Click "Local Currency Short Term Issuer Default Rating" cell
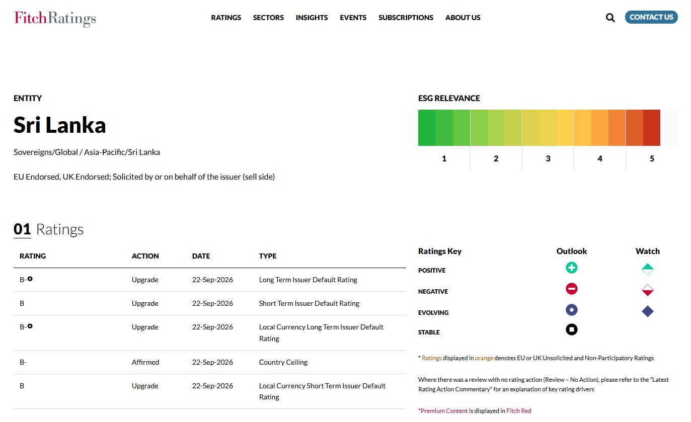 pos(322,391)
